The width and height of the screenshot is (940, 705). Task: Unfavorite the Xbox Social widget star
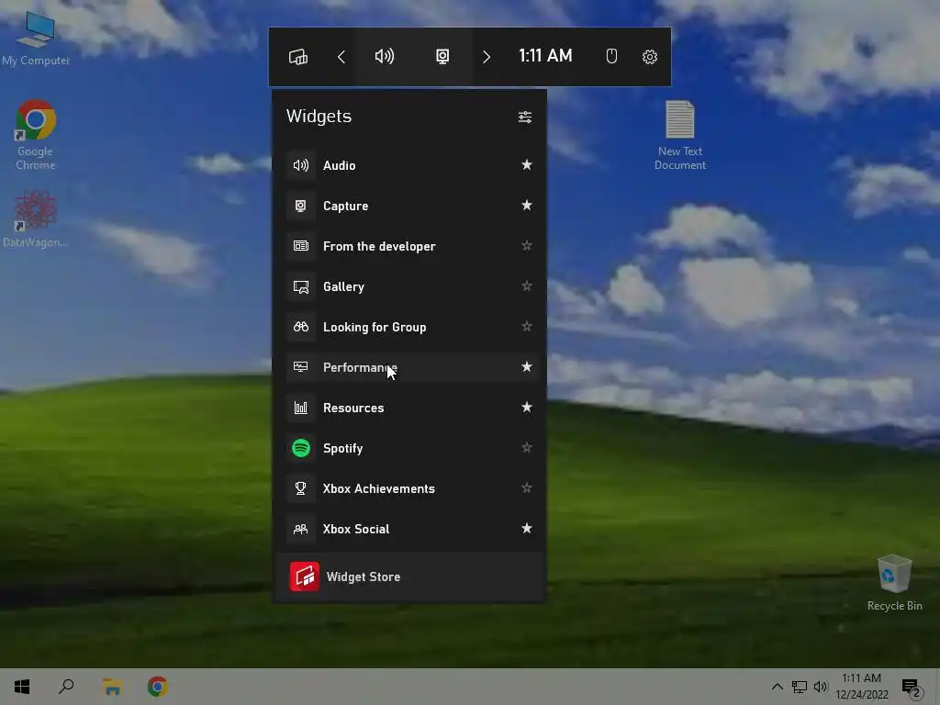click(526, 528)
